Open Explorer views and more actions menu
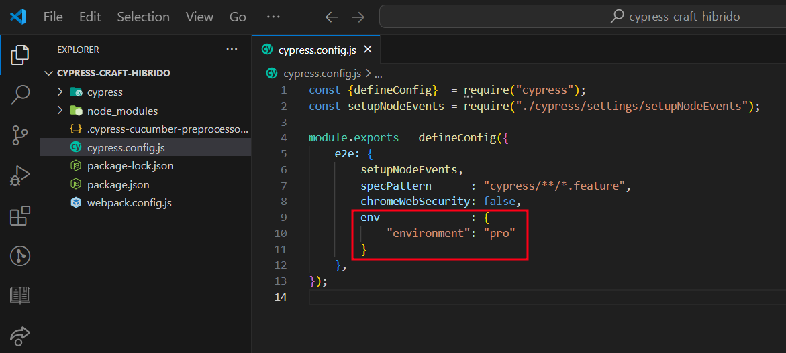This screenshot has width=786, height=353. tap(232, 50)
